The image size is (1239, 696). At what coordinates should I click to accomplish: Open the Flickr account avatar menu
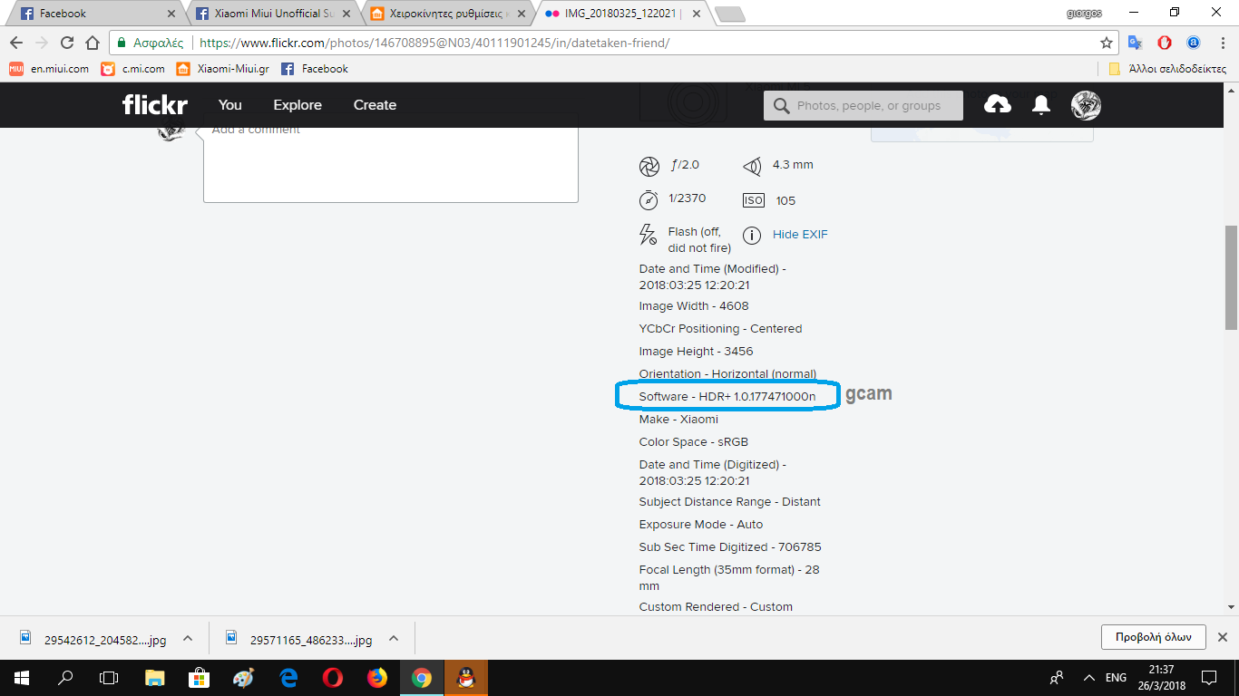[1086, 105]
